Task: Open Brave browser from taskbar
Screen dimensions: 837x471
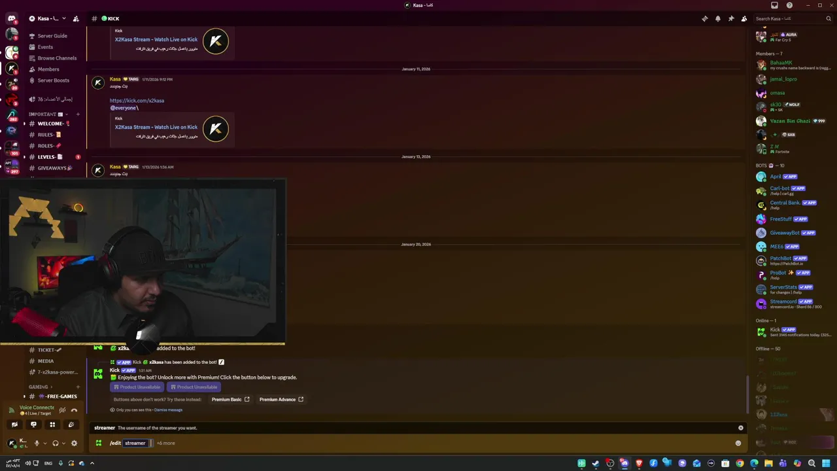Action: click(x=639, y=463)
